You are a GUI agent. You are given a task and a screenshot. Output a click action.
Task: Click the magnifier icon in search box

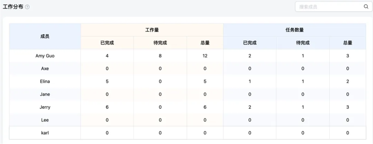pos(366,7)
